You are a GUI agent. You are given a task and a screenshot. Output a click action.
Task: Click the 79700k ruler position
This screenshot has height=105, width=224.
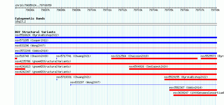(92, 10)
